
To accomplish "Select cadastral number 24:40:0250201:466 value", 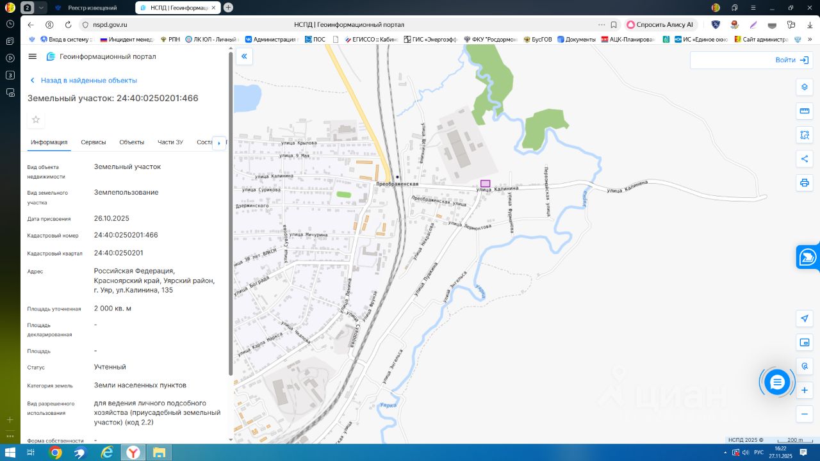I will (126, 235).
